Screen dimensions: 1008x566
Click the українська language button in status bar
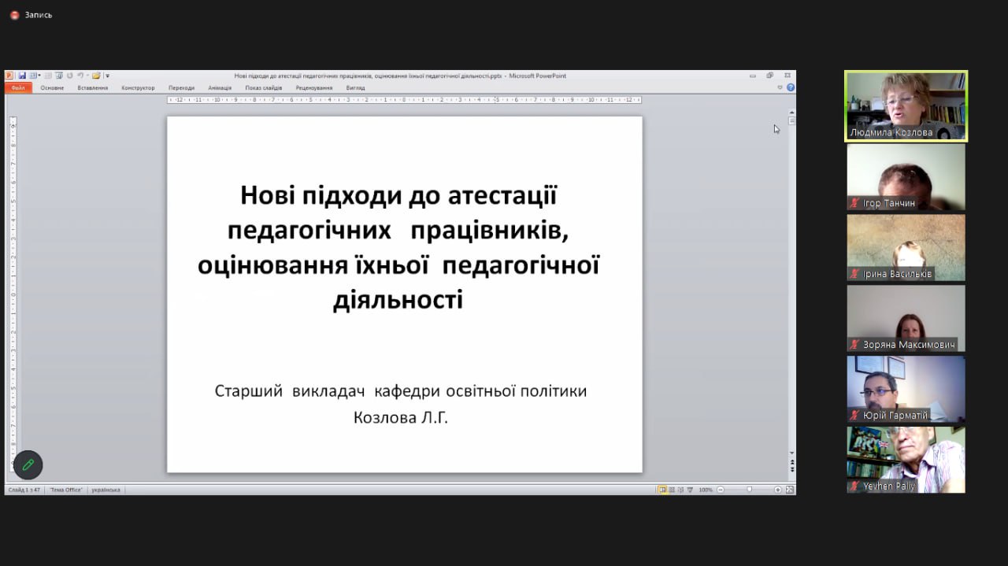106,490
